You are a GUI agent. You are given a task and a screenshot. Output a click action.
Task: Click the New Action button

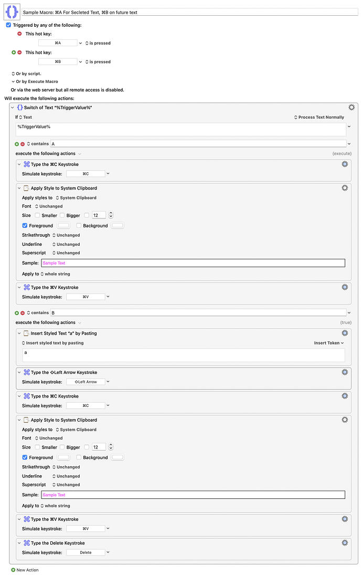click(x=25, y=570)
